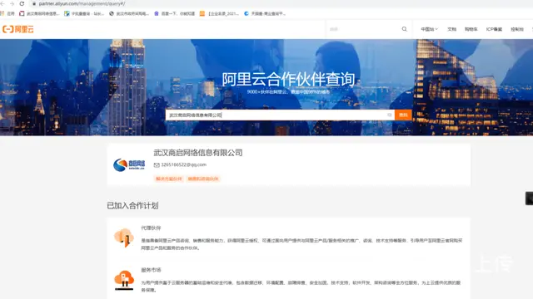The image size is (533, 299).
Task: Open the 企业名录_2021 bookmark
Action: [x=219, y=13]
